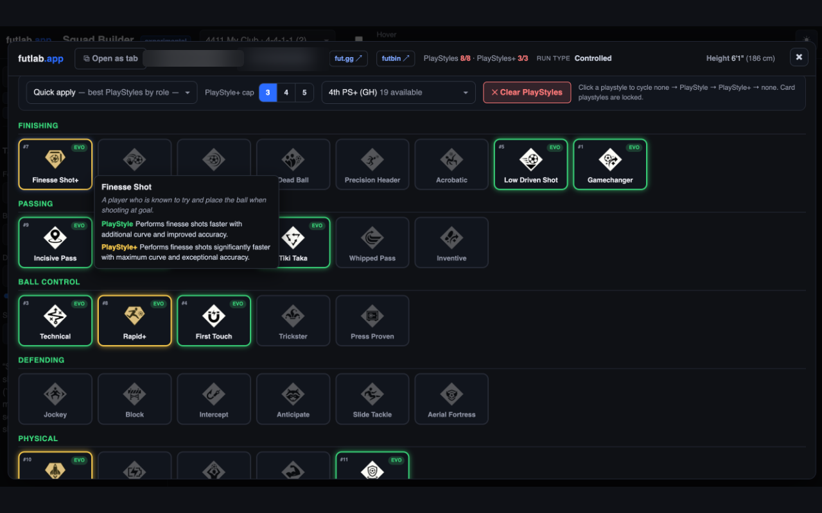Image resolution: width=822 pixels, height=513 pixels.
Task: Expand the 4th PS+ (GH) dropdown
Action: [399, 92]
